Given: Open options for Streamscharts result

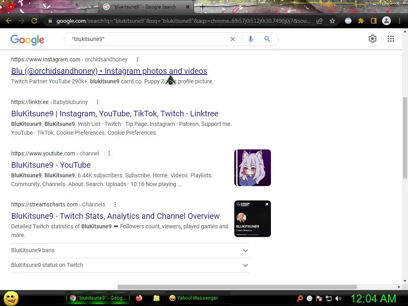Looking at the screenshot, I should click(115, 204).
